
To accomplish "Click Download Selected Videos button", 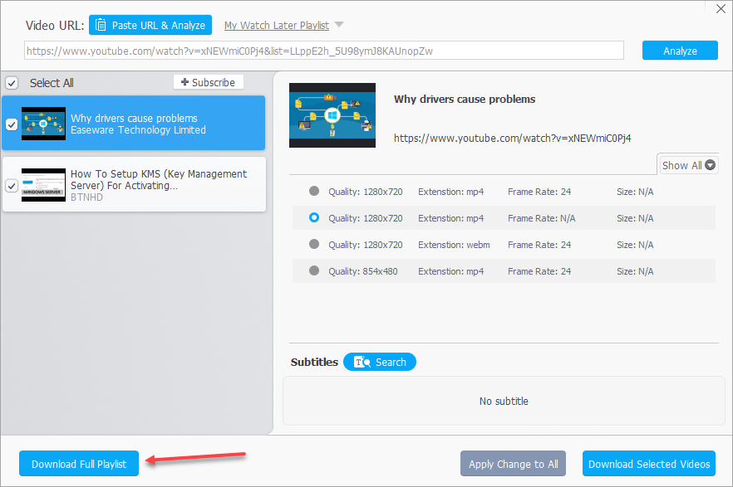I will pos(649,464).
